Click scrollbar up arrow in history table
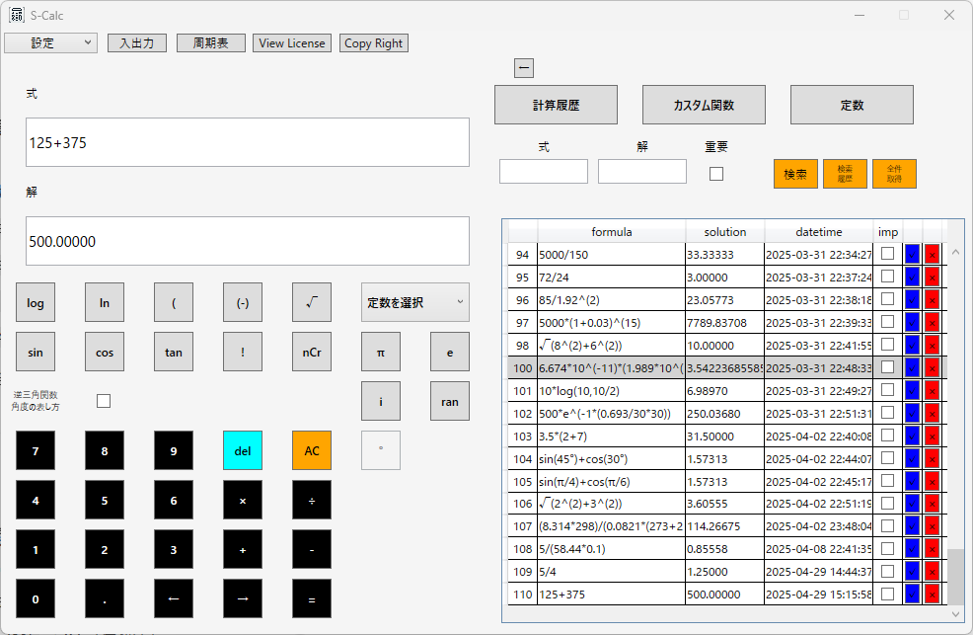This screenshot has width=973, height=635. [x=955, y=252]
